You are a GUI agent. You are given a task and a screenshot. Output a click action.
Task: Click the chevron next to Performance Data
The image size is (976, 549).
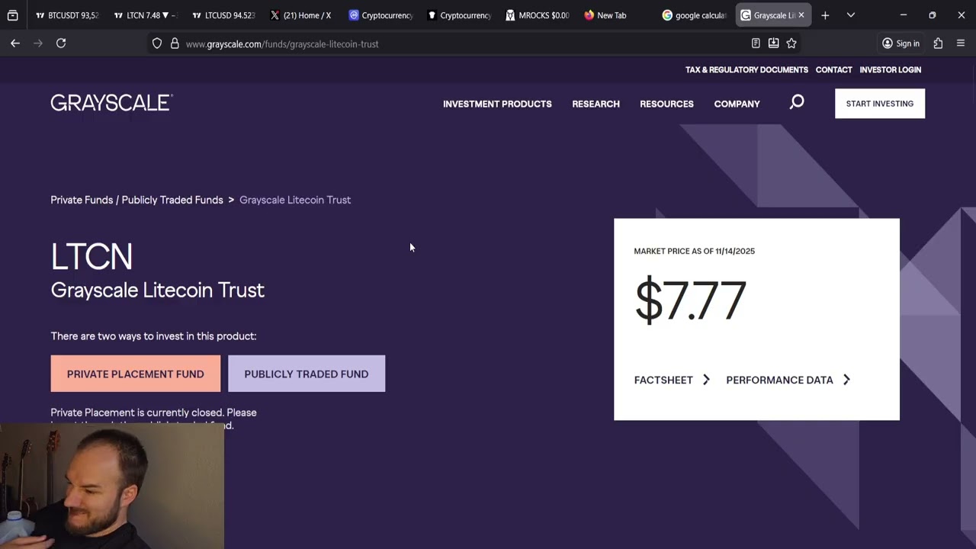846,380
